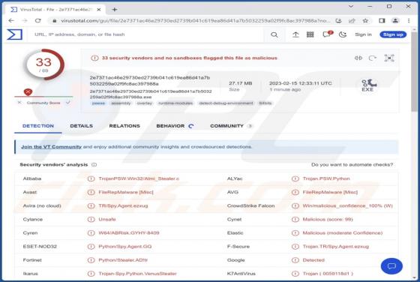This screenshot has height=282, width=420.
Task: Click the peexe tag
Action: 98,103
